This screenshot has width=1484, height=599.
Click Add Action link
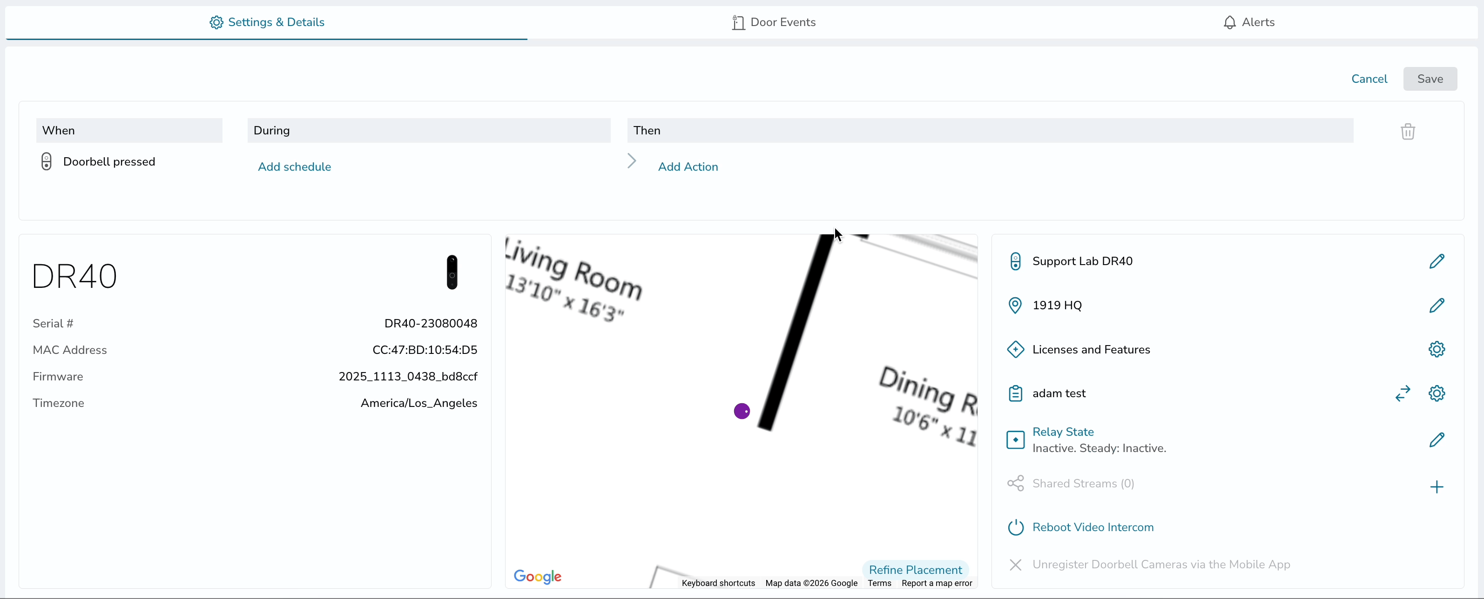click(x=688, y=167)
